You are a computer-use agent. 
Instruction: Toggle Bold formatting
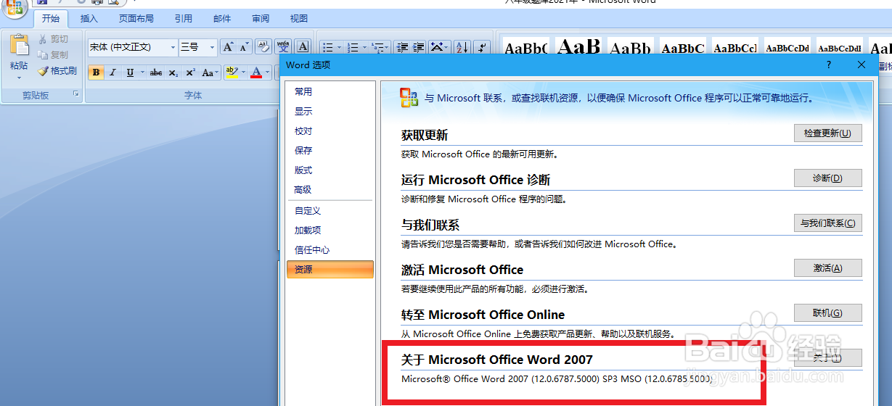[97, 72]
